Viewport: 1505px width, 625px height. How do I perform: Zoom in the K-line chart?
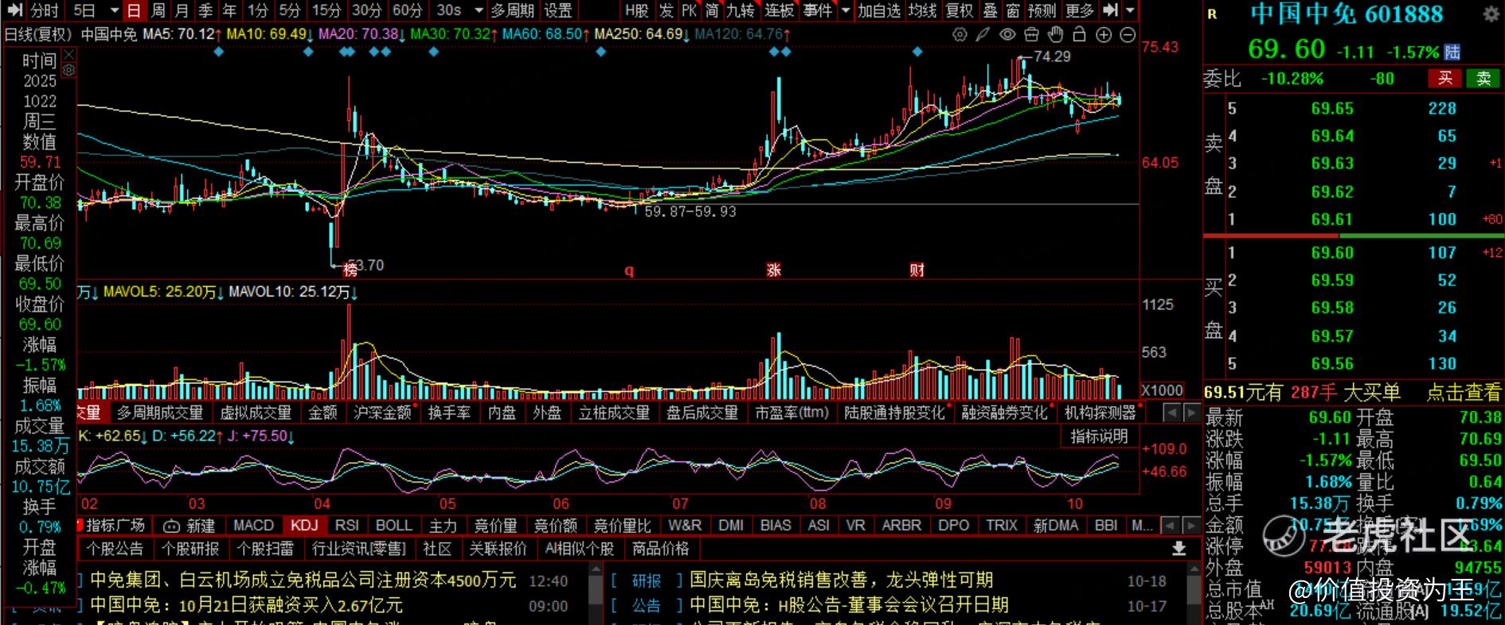(x=1104, y=34)
